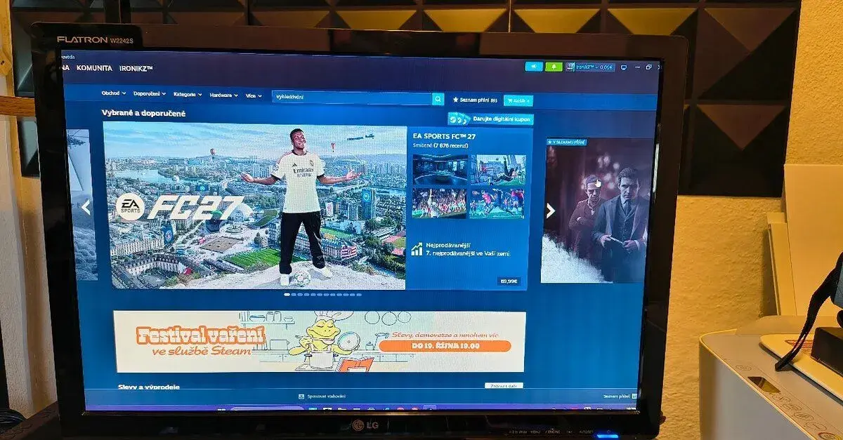Open the Hardware dropdown menu
Viewport: 843px width, 440px height.
(224, 95)
